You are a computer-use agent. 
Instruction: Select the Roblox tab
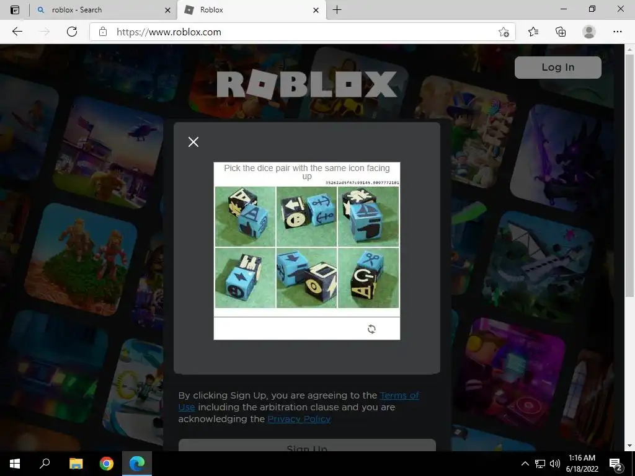coord(251,10)
